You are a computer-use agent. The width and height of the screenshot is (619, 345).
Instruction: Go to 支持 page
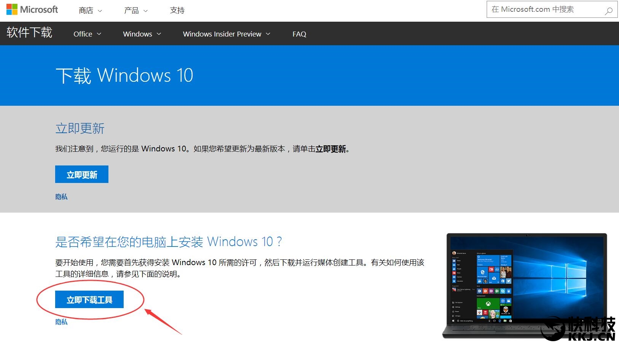(177, 11)
